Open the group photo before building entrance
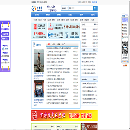This screenshot has height=130, width=130. [39, 89]
